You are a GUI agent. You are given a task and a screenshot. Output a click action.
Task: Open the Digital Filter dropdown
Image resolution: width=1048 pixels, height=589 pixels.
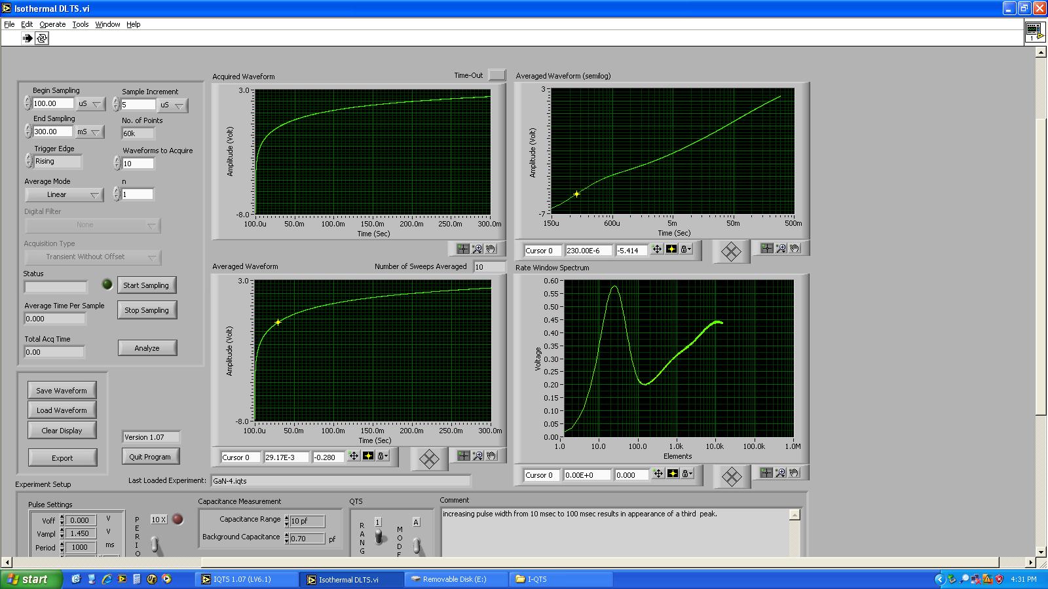(x=92, y=225)
